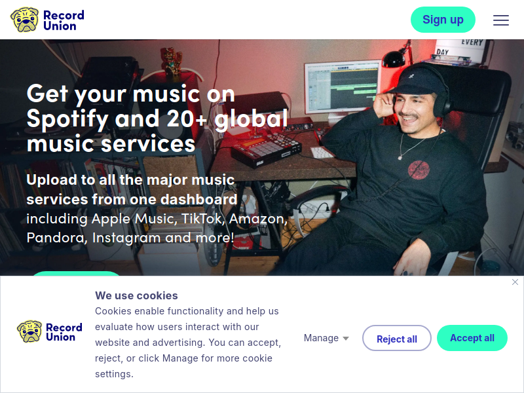Click the golden lucky cat figurine
The height and width of the screenshot is (393, 524).
(x=172, y=61)
